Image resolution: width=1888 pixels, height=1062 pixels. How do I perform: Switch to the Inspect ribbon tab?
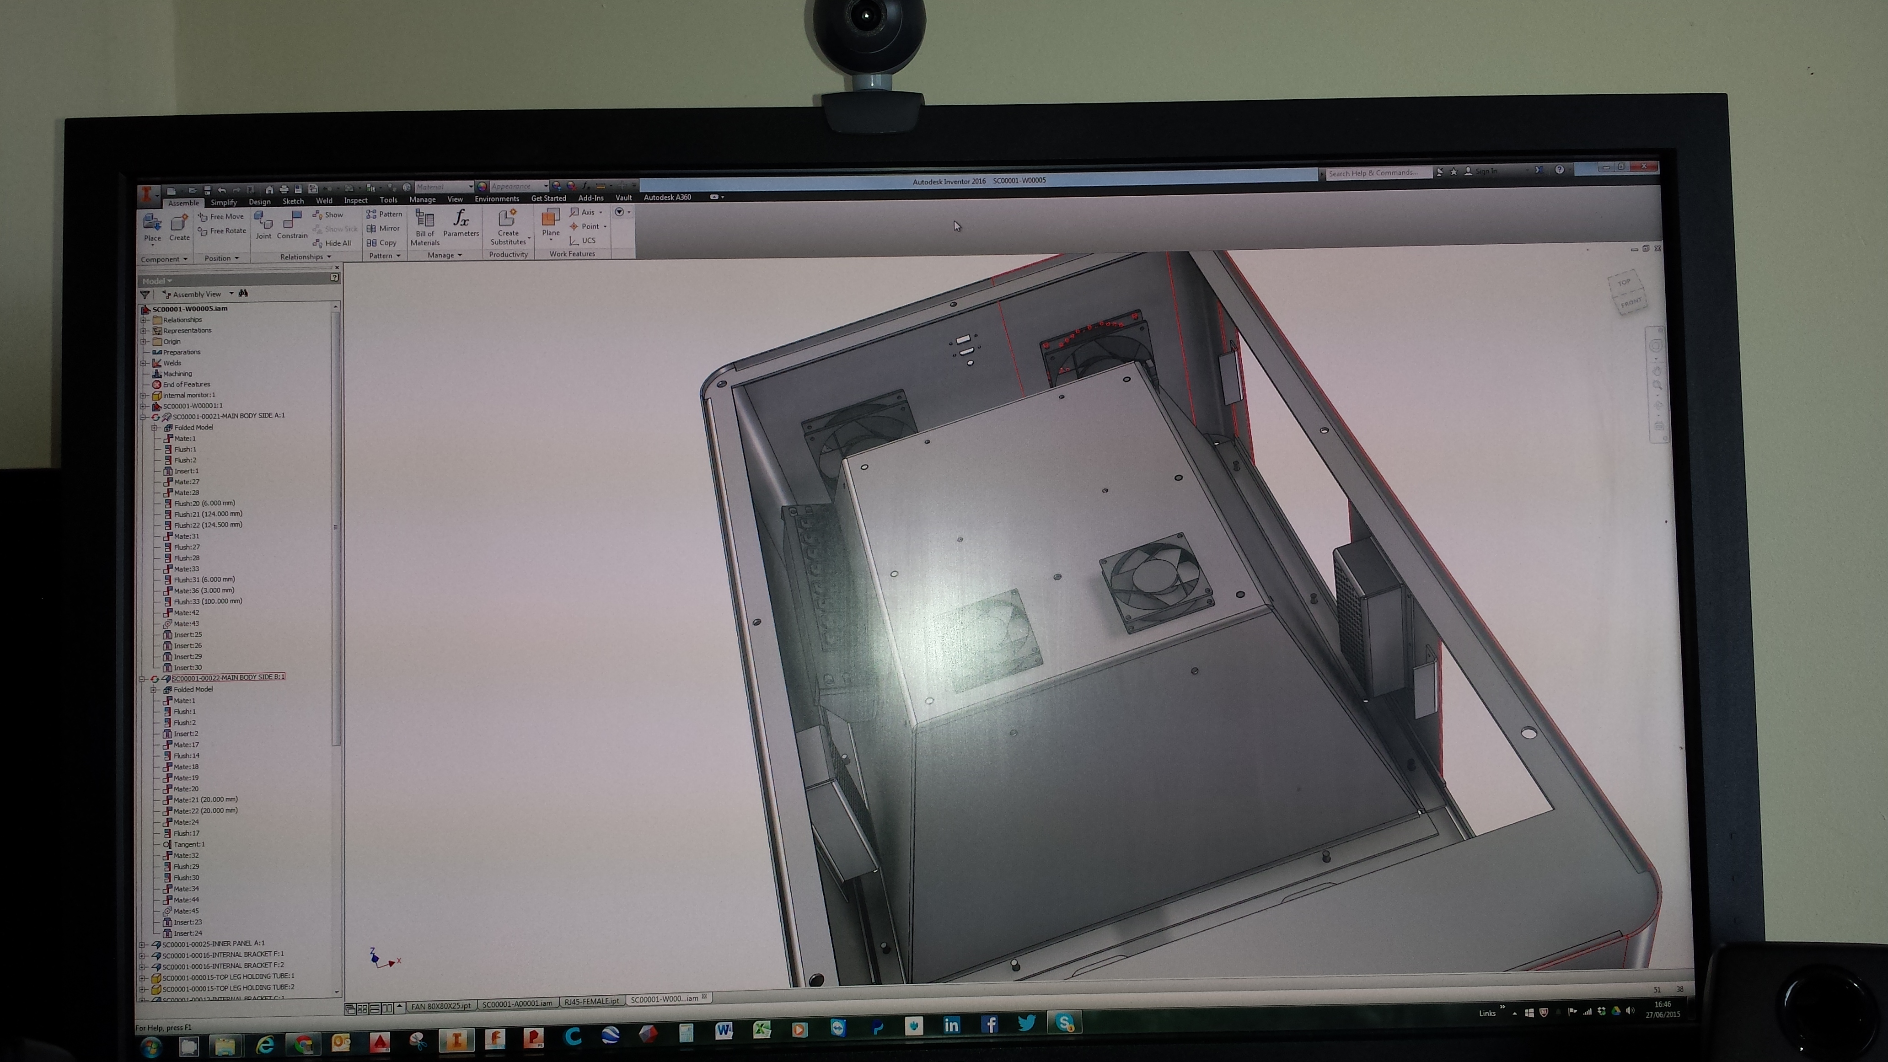pyautogui.click(x=355, y=200)
